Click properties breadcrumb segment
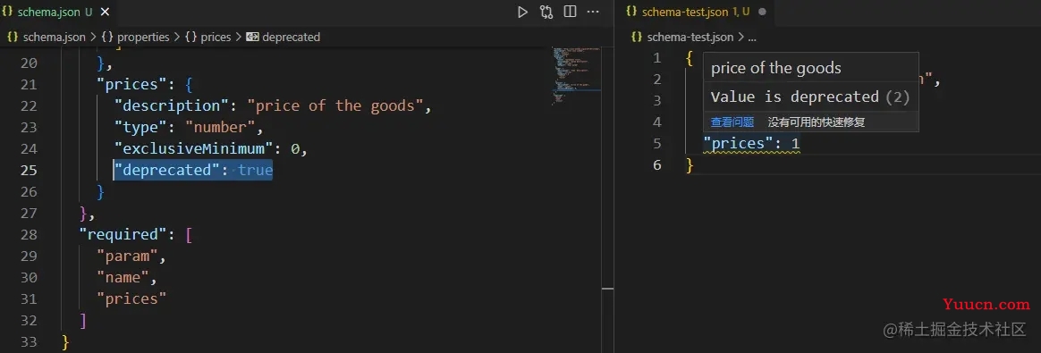 coord(143,38)
